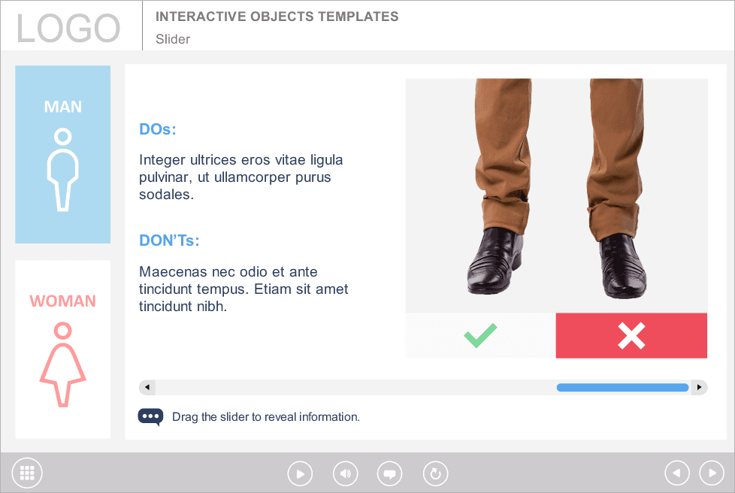The width and height of the screenshot is (735, 493).
Task: Click the replay circular arrow icon
Action: [435, 473]
